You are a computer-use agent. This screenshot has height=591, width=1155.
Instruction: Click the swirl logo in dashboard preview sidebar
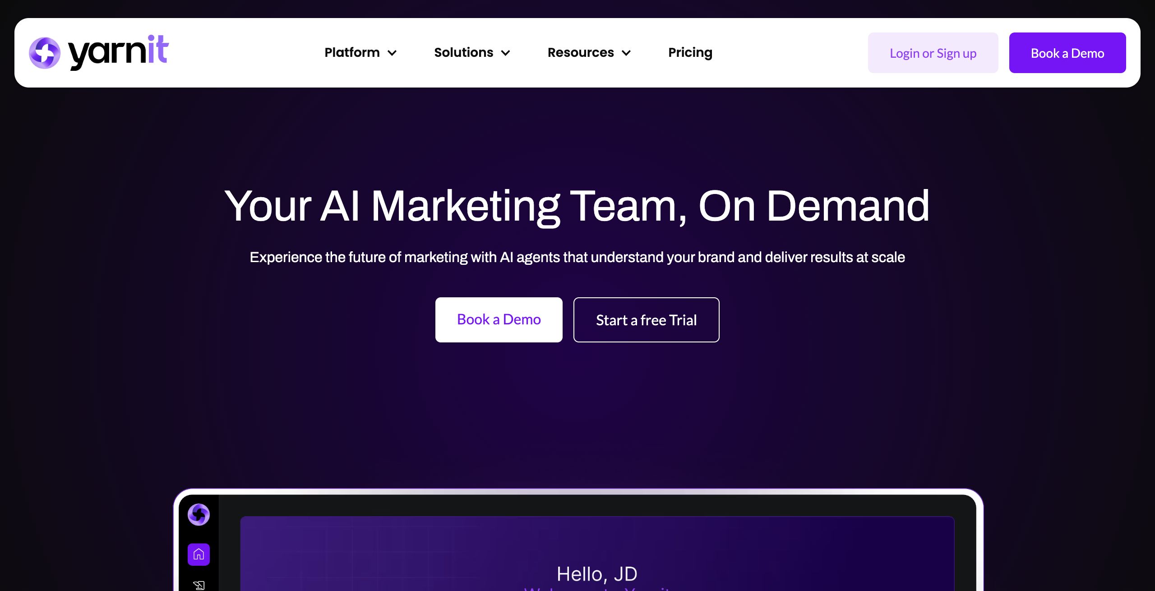(199, 514)
